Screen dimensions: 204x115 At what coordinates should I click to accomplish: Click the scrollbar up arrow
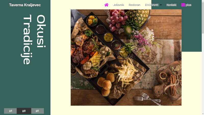[203, 1]
